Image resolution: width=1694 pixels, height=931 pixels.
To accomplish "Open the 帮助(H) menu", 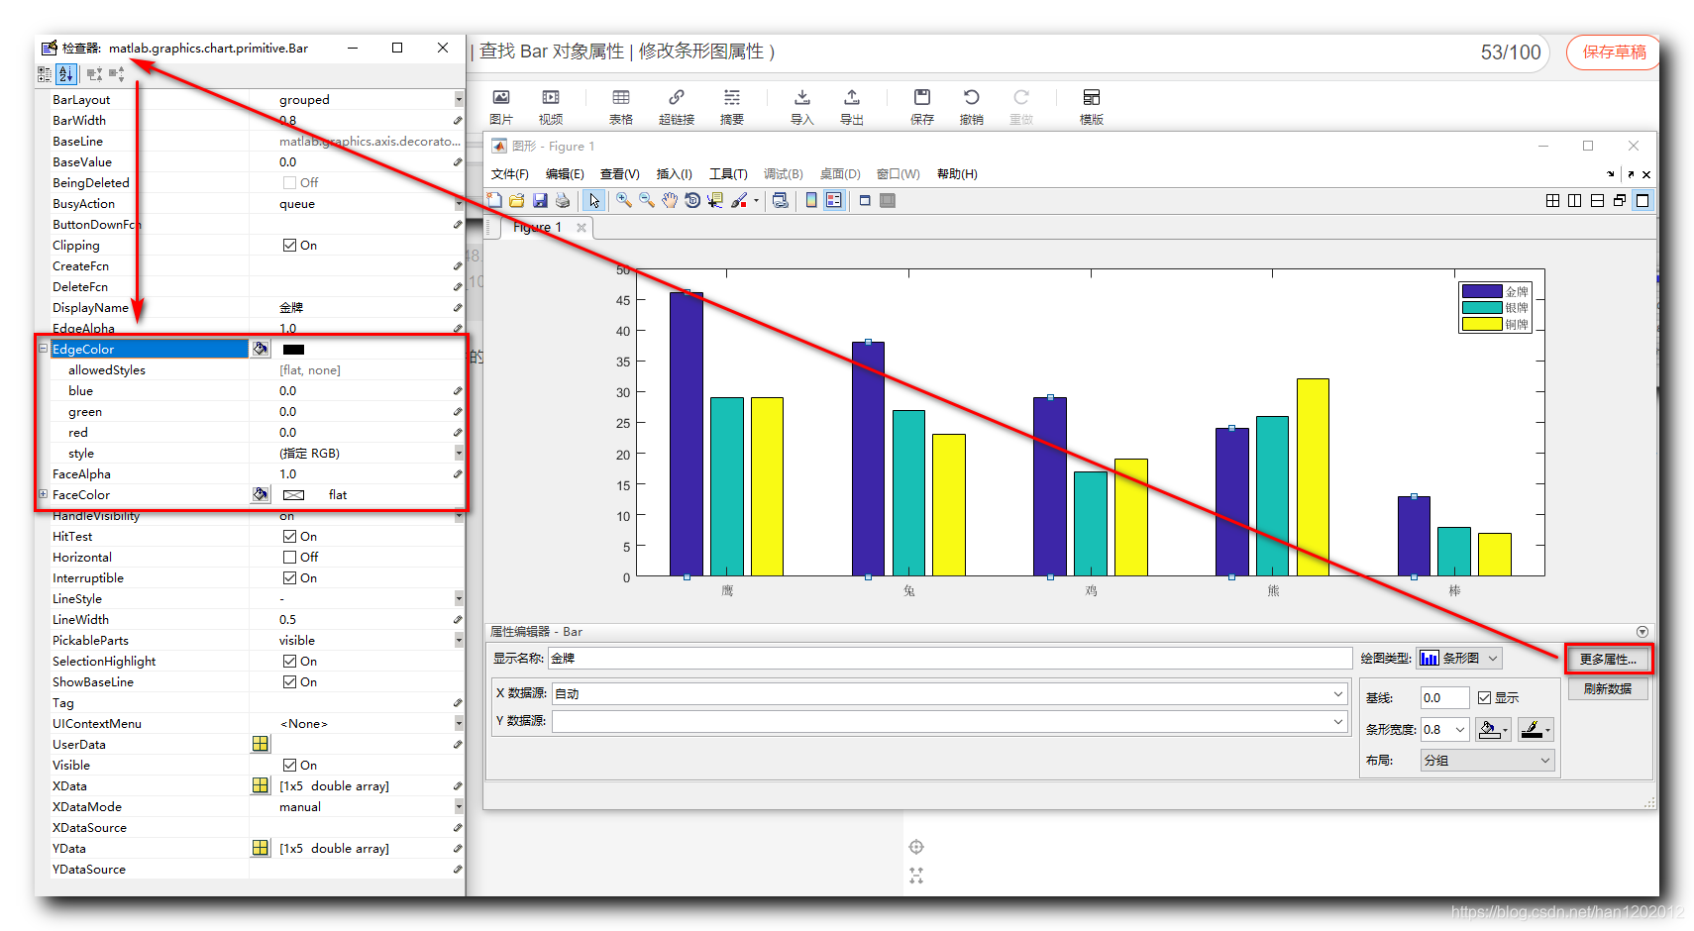I will tap(957, 173).
